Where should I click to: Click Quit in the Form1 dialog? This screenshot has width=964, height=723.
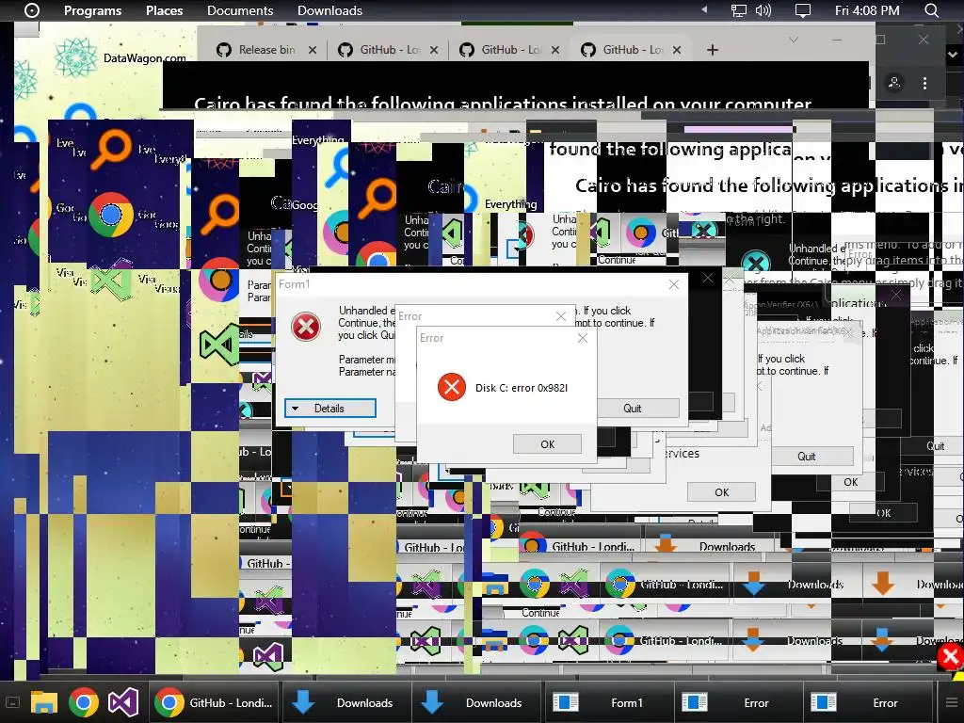632,409
